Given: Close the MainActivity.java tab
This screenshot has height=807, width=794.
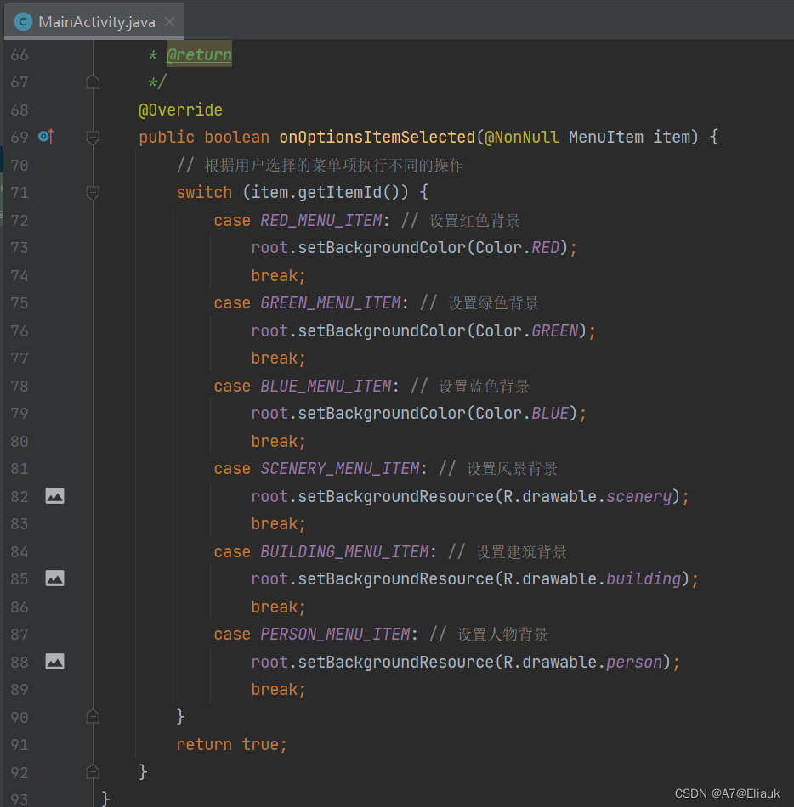Looking at the screenshot, I should pyautogui.click(x=169, y=21).
